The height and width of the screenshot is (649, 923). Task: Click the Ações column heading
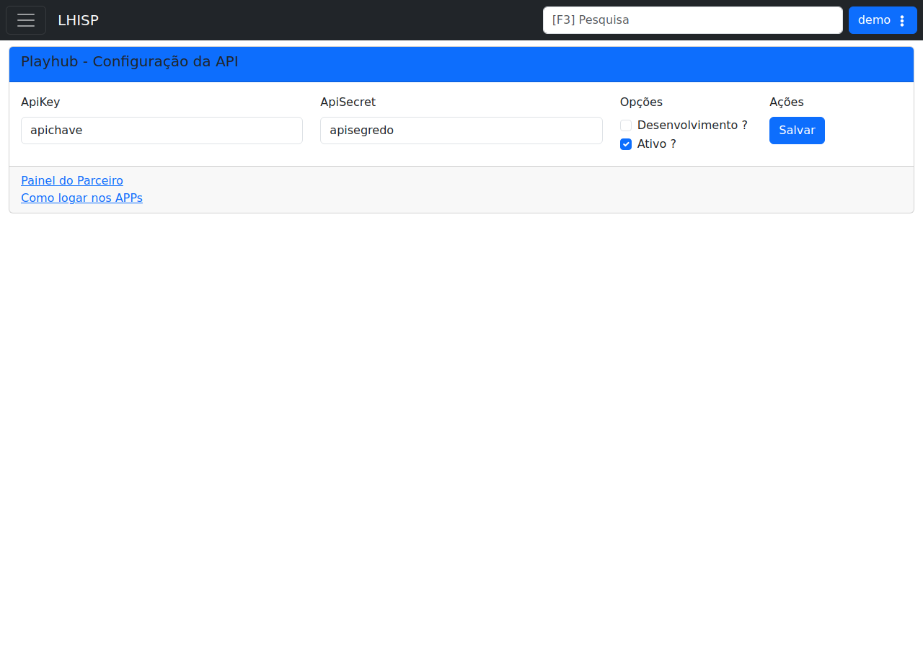(x=787, y=102)
